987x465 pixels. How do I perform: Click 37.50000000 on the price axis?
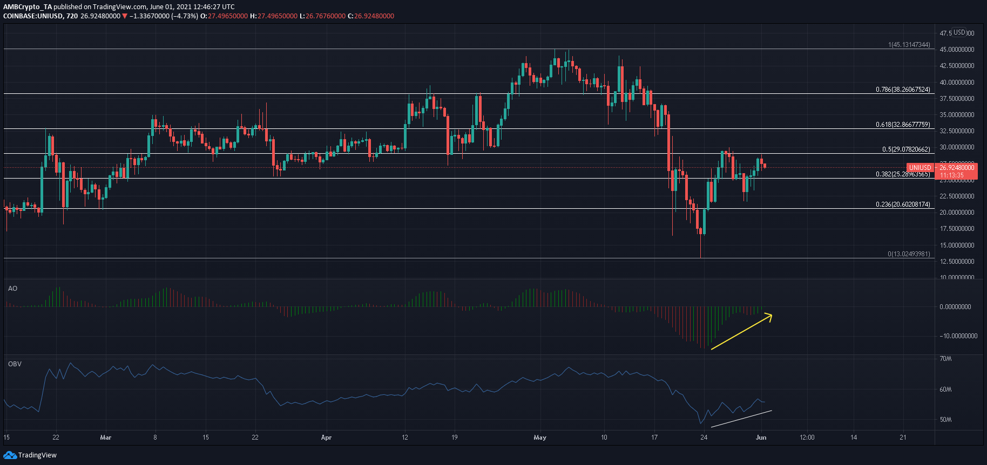click(x=957, y=99)
